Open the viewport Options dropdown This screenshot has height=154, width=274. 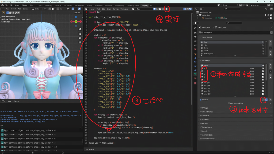pos(78,13)
